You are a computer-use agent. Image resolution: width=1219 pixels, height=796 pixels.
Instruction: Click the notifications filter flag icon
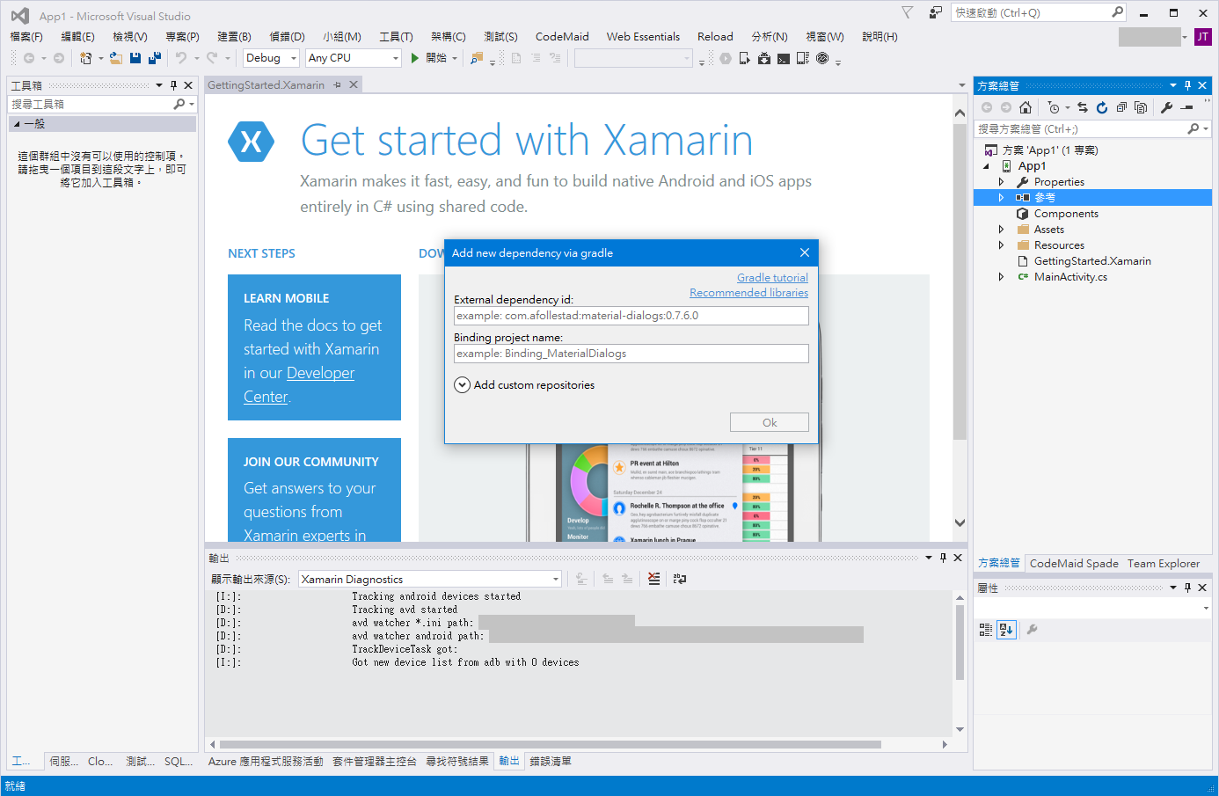(x=908, y=12)
